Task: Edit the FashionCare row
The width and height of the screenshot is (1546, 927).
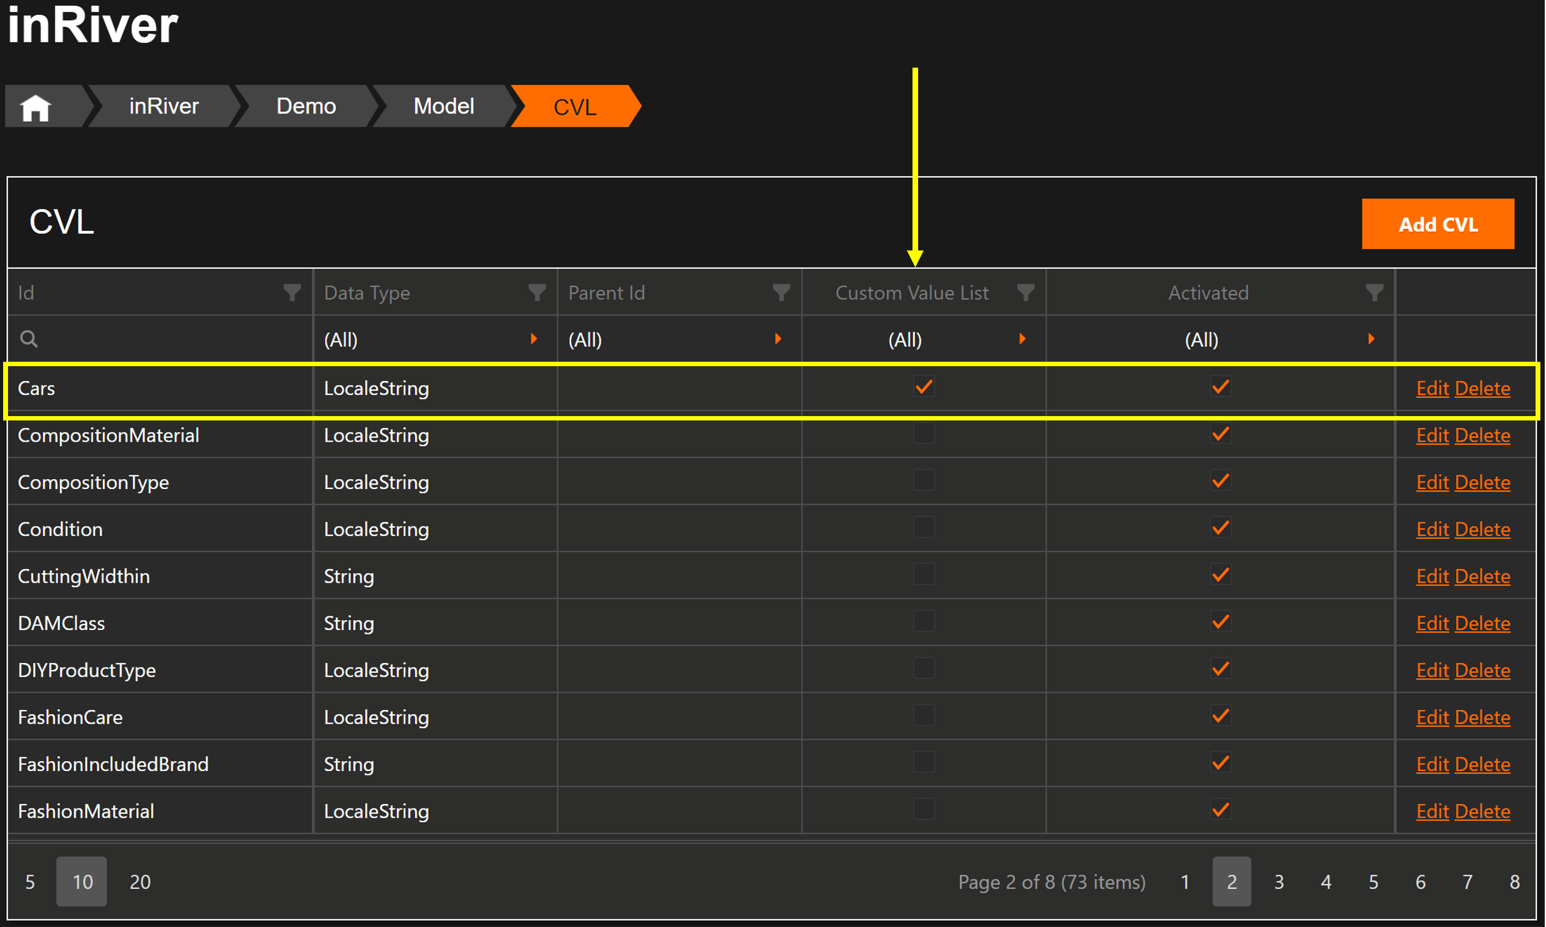Action: pyautogui.click(x=1434, y=718)
